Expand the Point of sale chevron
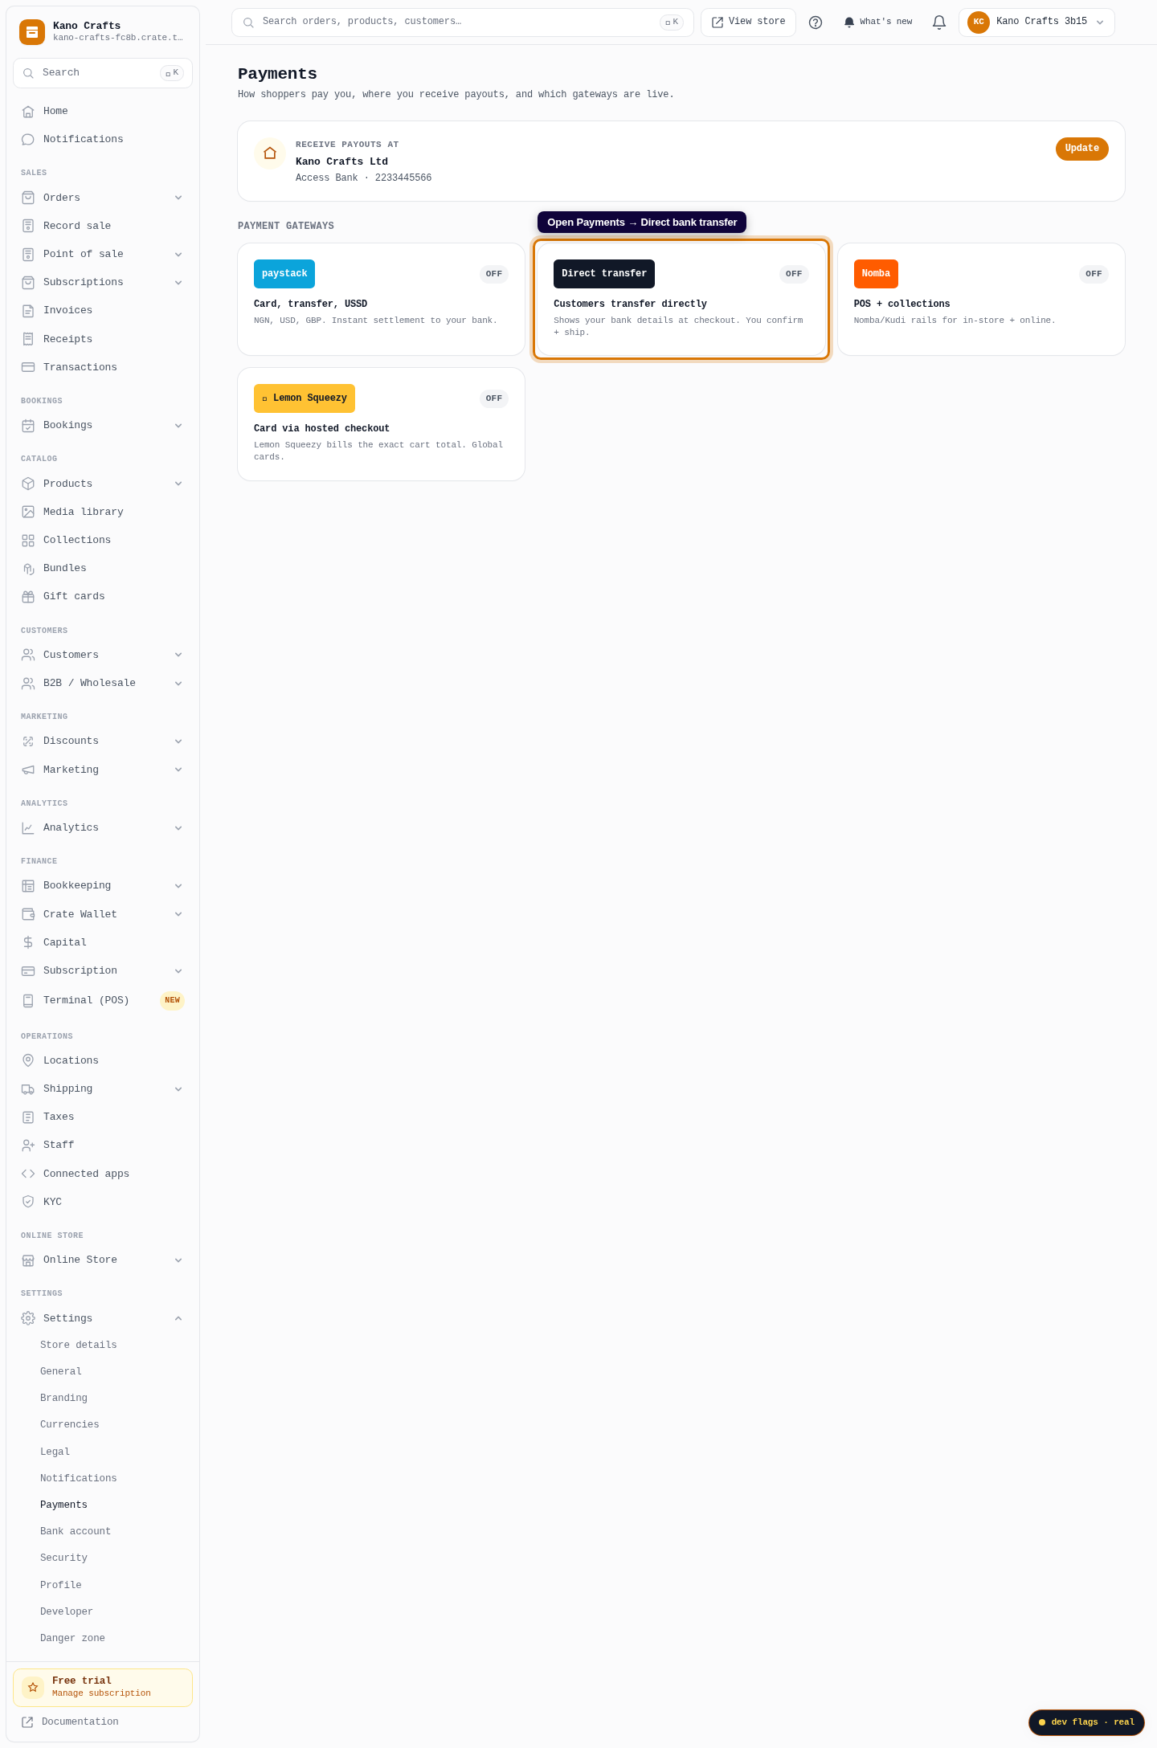The image size is (1157, 1748). [x=178, y=255]
